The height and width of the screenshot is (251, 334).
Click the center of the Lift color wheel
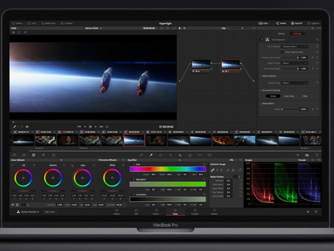point(23,178)
